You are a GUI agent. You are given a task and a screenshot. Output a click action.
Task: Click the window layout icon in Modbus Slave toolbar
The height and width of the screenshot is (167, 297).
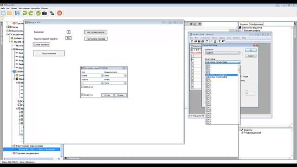[x=207, y=41]
